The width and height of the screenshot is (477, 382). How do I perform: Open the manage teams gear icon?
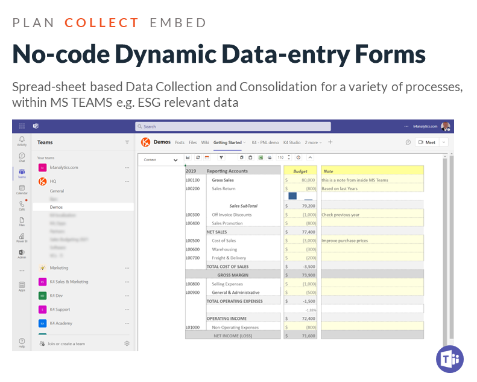pos(127,343)
